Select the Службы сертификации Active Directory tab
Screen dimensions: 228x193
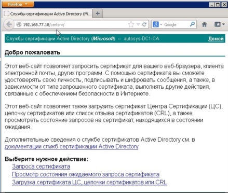click(48, 13)
